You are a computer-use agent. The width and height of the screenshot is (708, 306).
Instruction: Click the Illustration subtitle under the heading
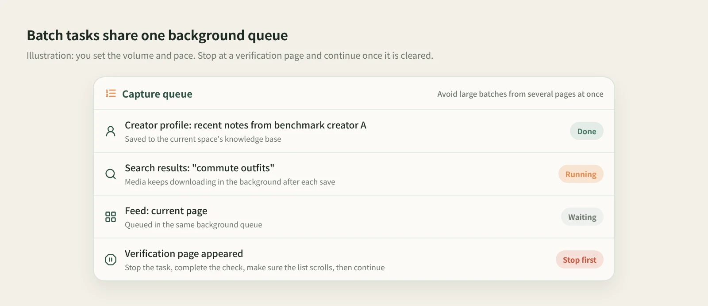coord(230,56)
